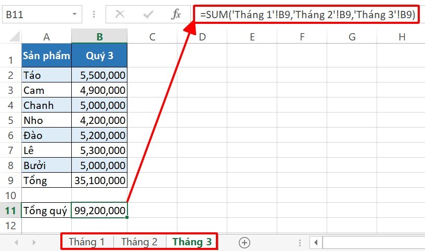The width and height of the screenshot is (425, 251).
Task: Select column H header
Action: click(401, 36)
